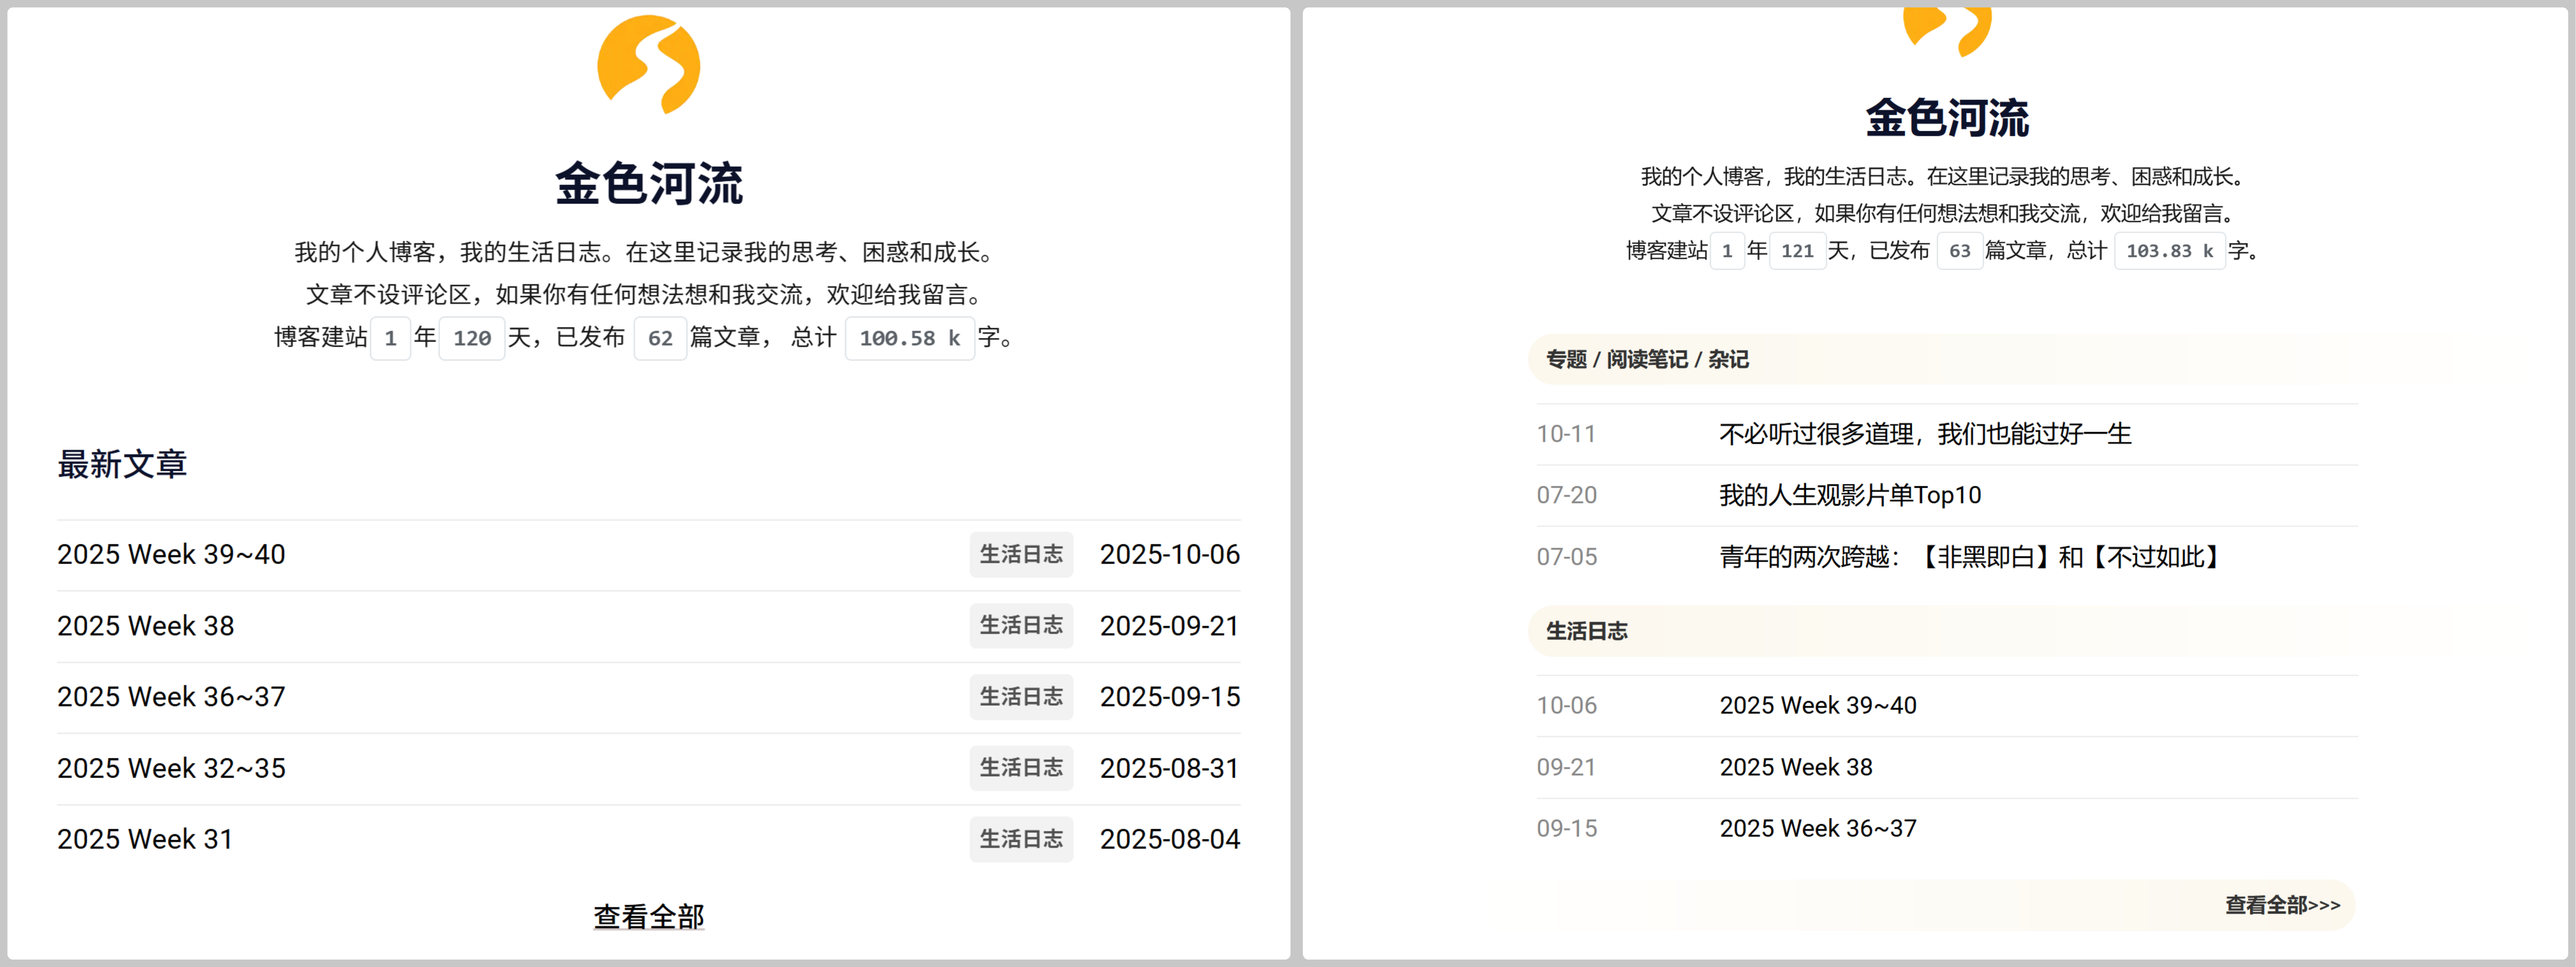The height and width of the screenshot is (967, 2576).
Task: Click the 查看全部>>> link on the right page
Action: point(2283,905)
